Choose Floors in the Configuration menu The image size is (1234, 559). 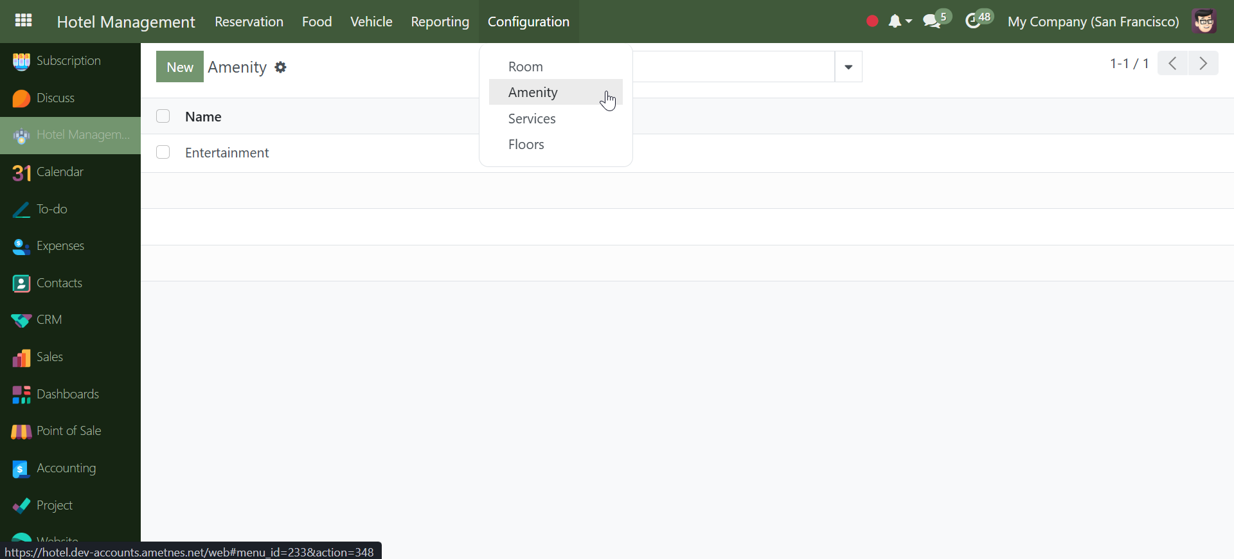coord(526,145)
